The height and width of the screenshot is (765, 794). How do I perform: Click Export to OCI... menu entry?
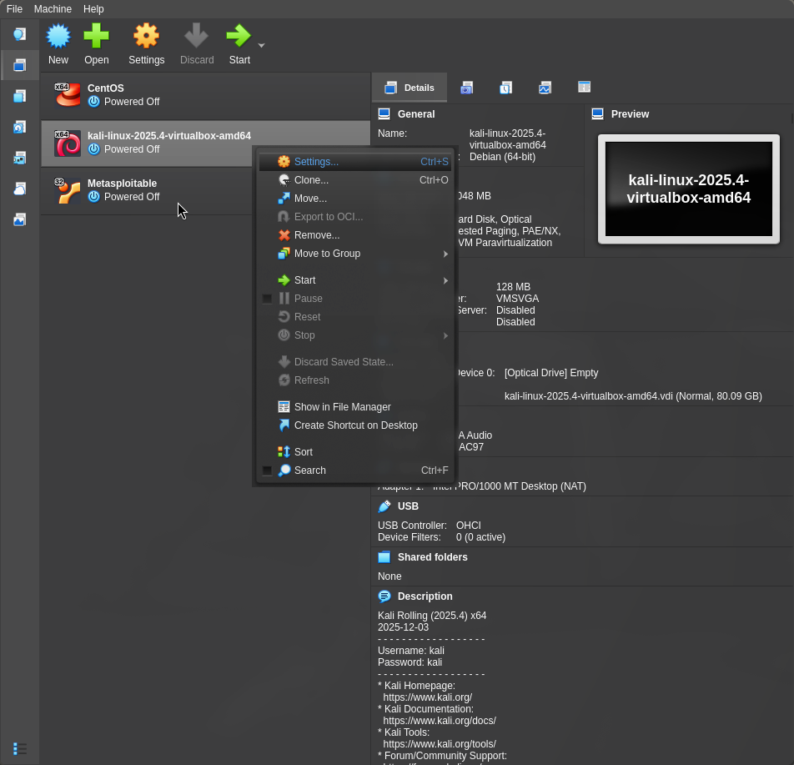pyautogui.click(x=355, y=216)
